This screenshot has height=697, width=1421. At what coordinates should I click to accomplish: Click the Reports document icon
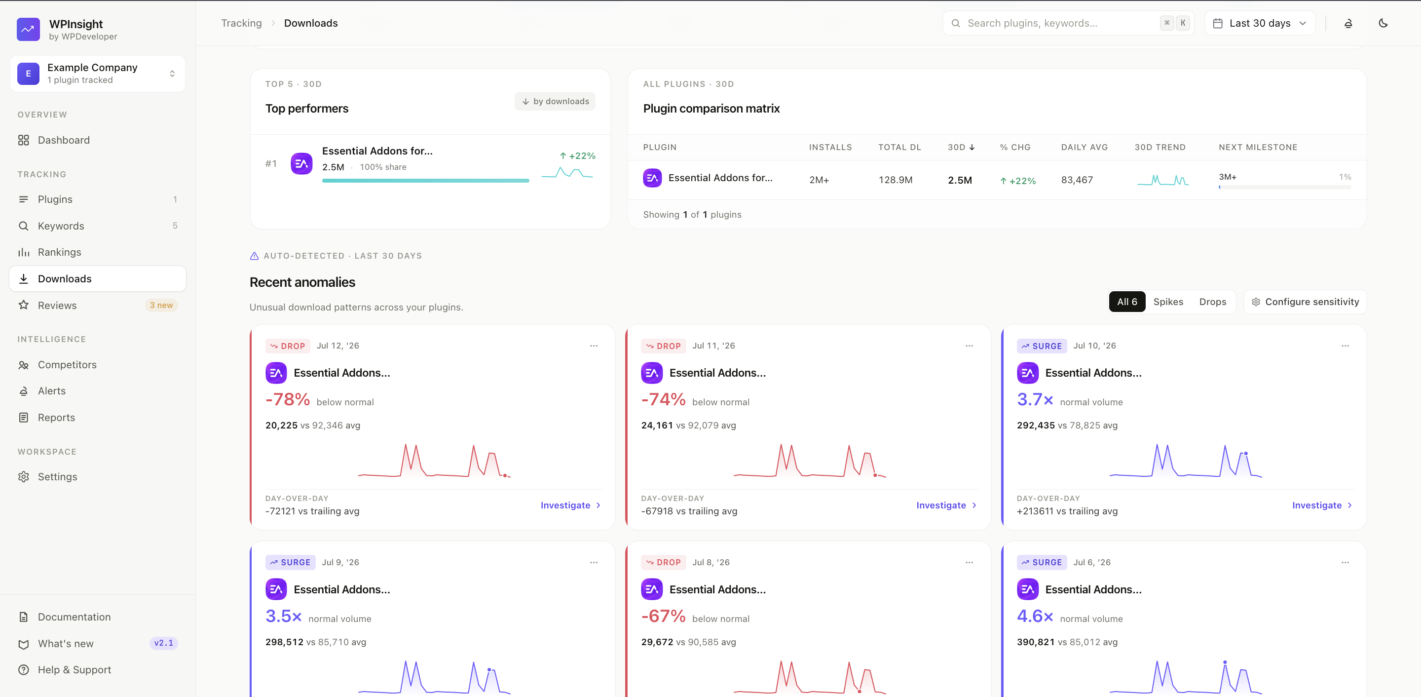(x=23, y=418)
